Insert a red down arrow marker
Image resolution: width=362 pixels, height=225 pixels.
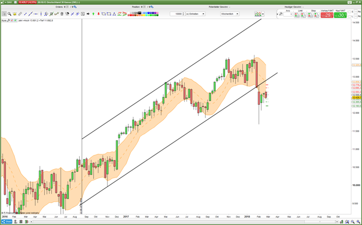(98, 14)
